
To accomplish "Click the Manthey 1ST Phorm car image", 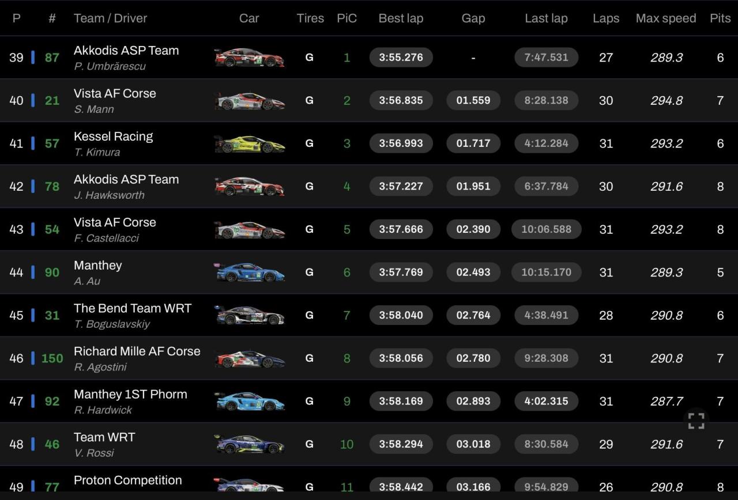I will (x=249, y=401).
